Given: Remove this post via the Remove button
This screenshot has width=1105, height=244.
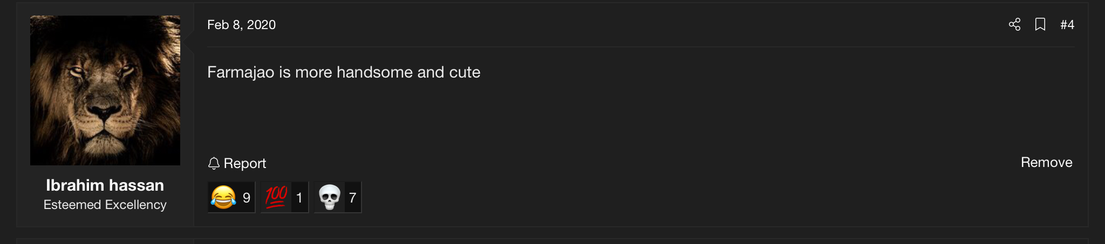Looking at the screenshot, I should [1046, 163].
